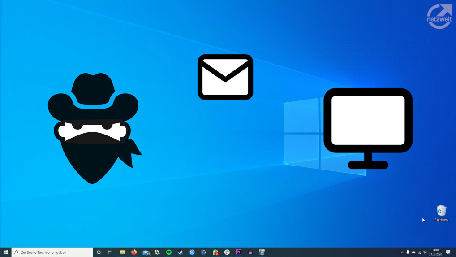The height and width of the screenshot is (257, 456).
Task: Open the Mail app with 57 badge
Action: 146,252
